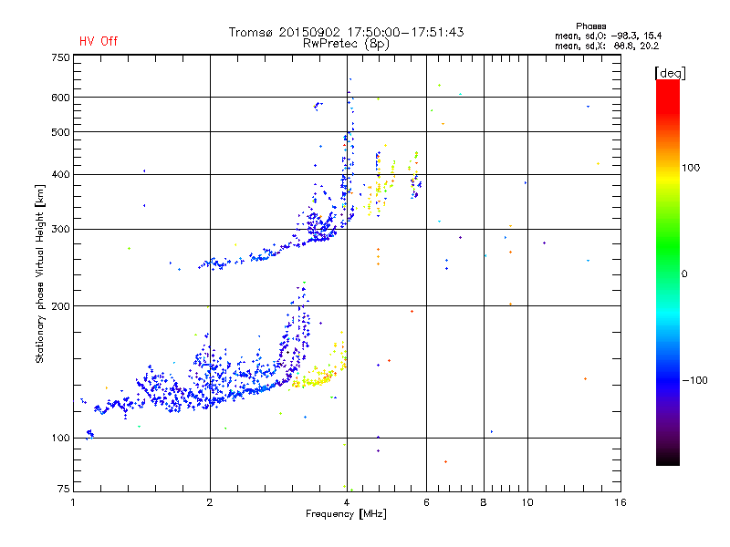The image size is (730, 547).
Task: Click the colorbar label '100'
Action: tap(691, 168)
